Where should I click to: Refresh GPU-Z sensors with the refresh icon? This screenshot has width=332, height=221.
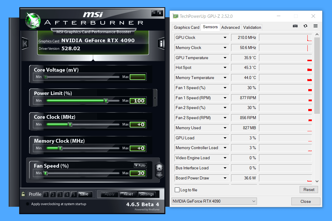click(305, 26)
